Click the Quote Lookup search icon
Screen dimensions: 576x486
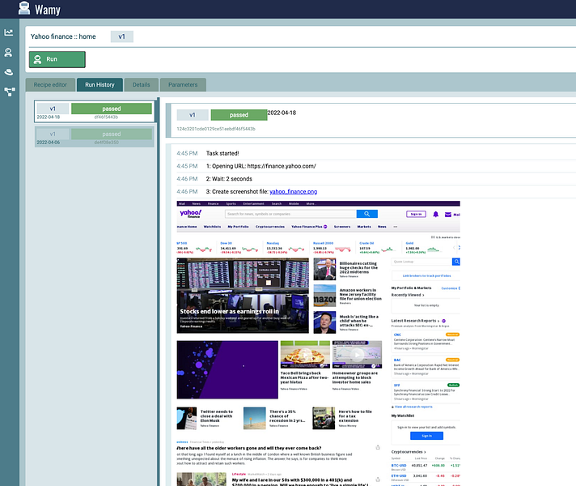pos(456,262)
